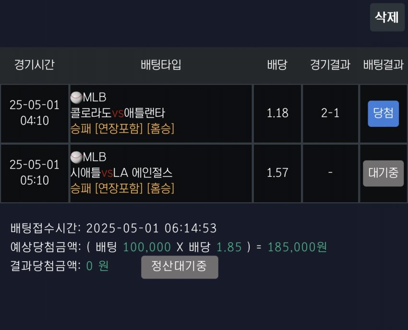Viewport: 408px width, 330px height.
Task: Click the baseball icon in Seattle row
Action: 76,157
